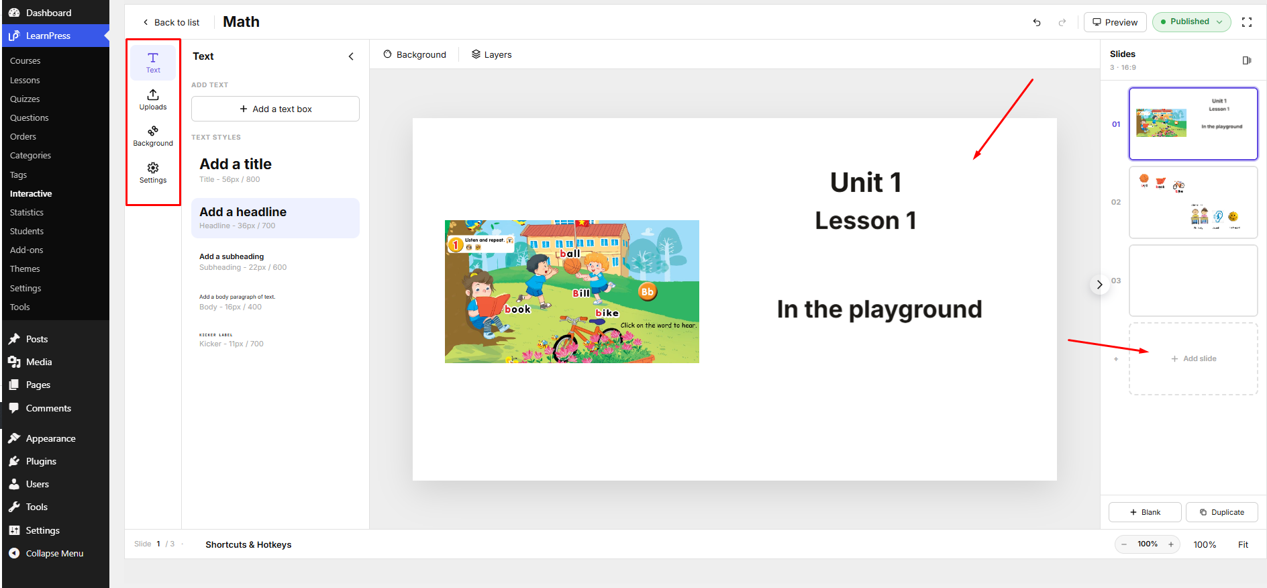The width and height of the screenshot is (1267, 588).
Task: Open the slide Settings tool
Action: (153, 173)
